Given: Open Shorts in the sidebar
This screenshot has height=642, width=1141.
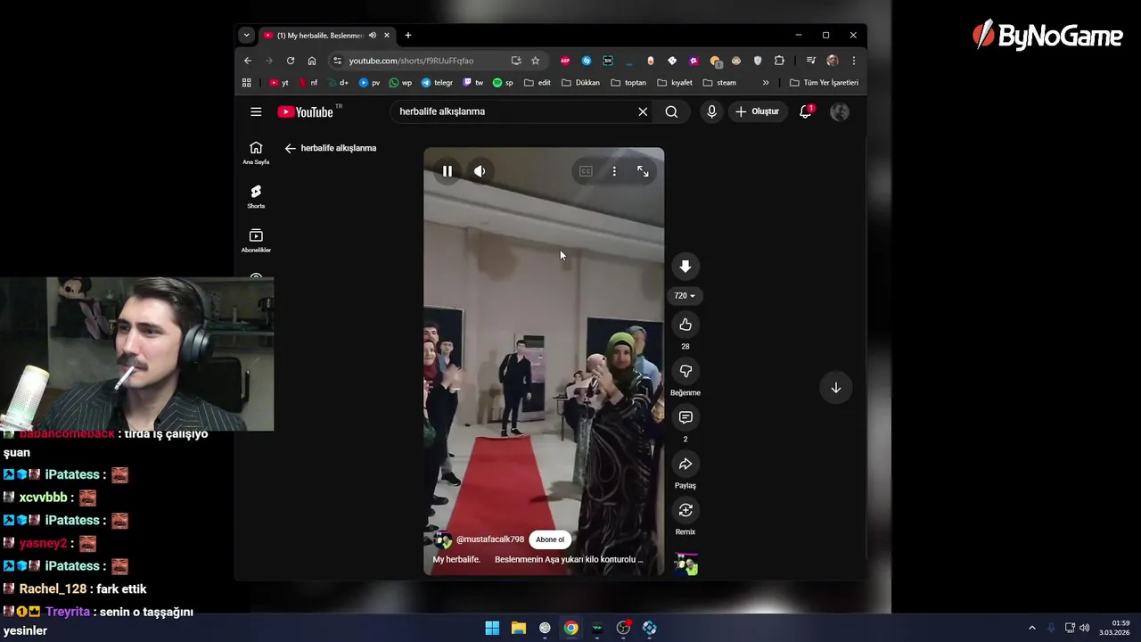Looking at the screenshot, I should [x=256, y=197].
